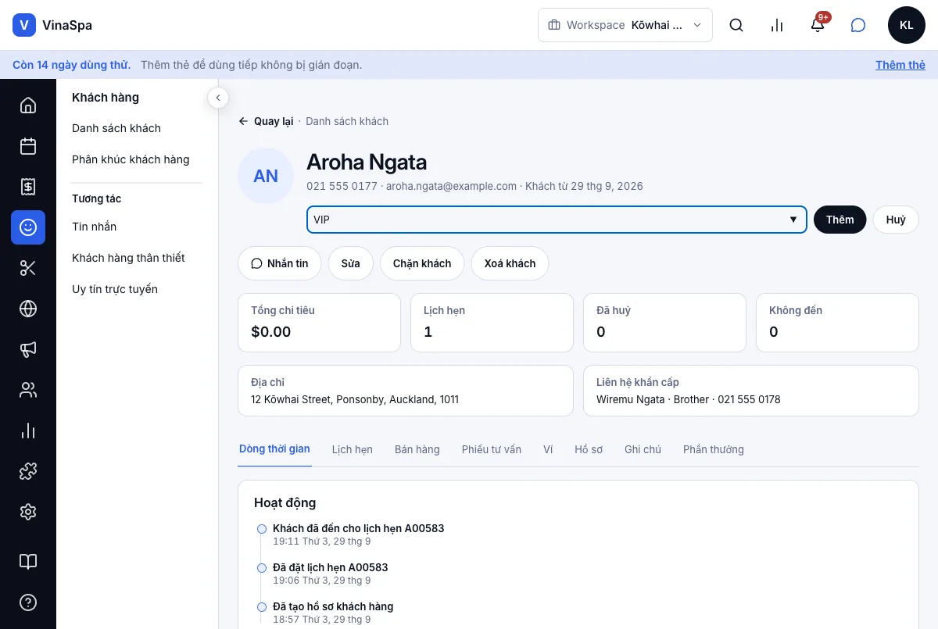Open the globe online booking icon
938x629 pixels.
tap(28, 309)
